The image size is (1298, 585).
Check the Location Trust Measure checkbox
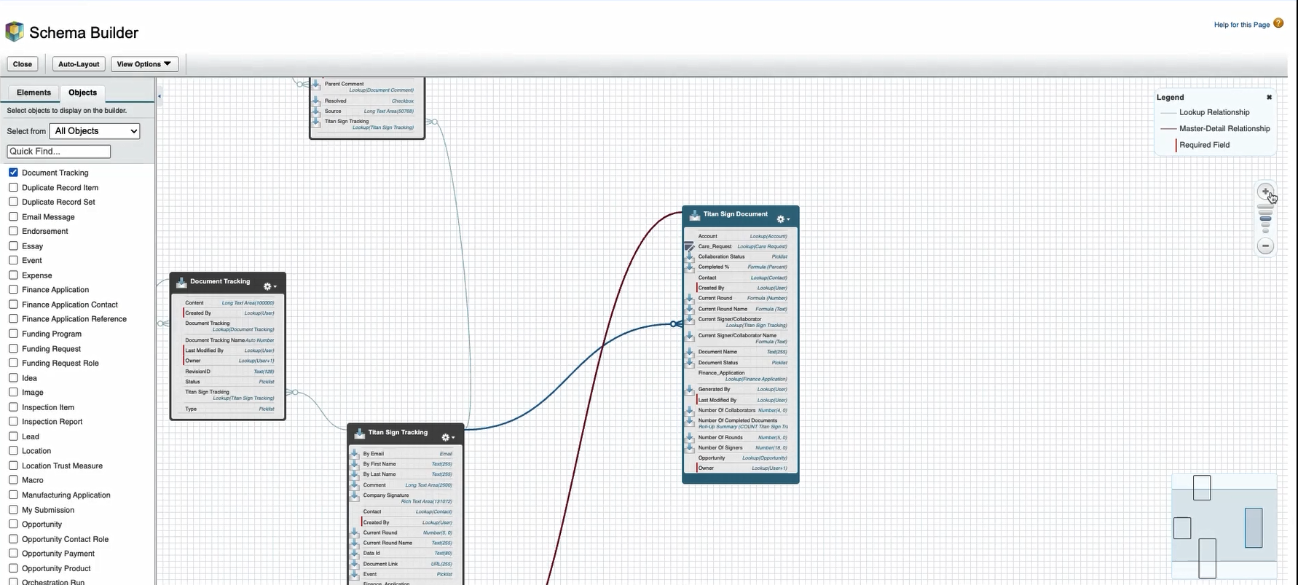[13, 465]
